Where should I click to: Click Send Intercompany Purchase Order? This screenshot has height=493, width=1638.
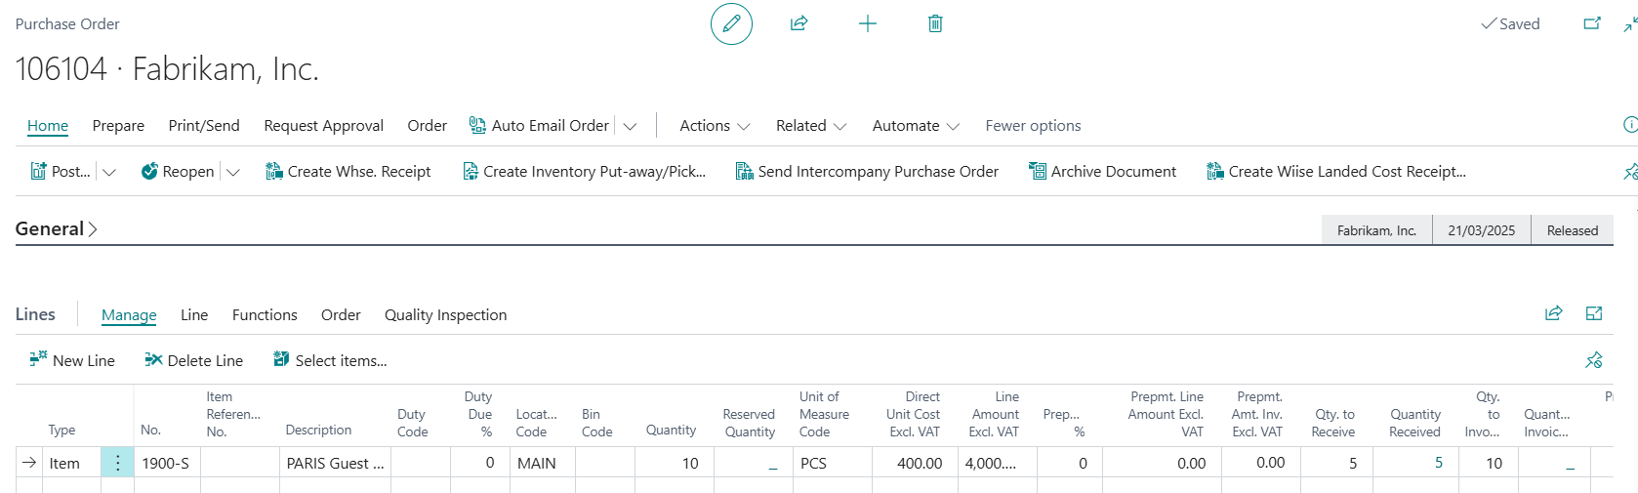coord(867,171)
